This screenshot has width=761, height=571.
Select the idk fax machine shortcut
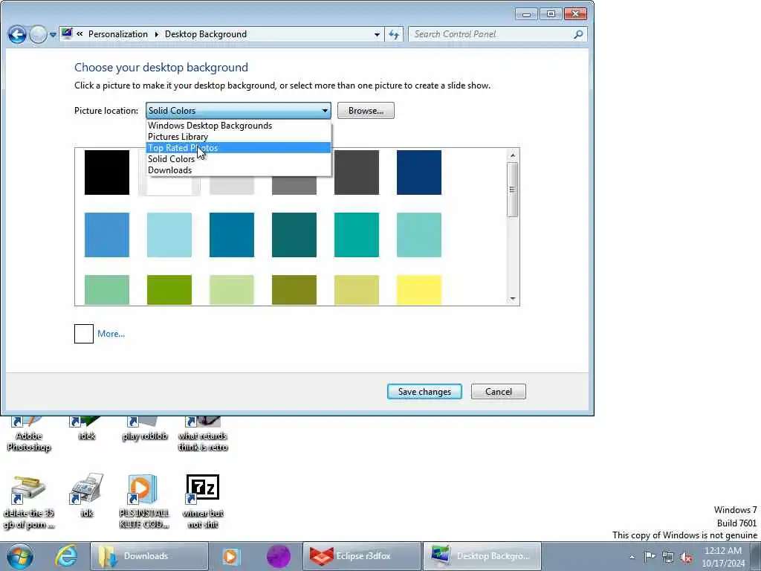(86, 495)
